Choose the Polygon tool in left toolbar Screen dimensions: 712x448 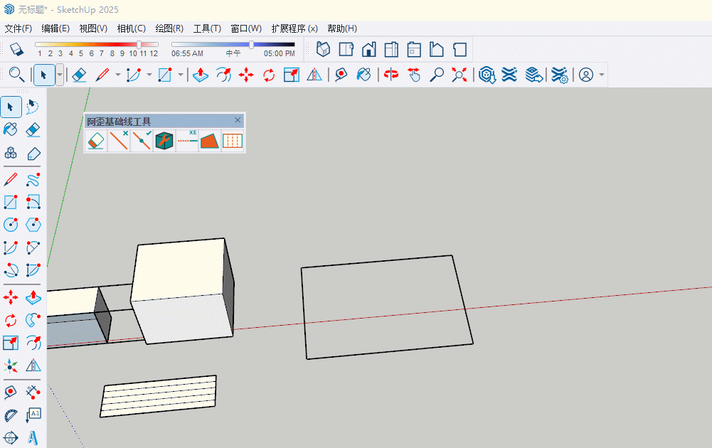(x=33, y=225)
